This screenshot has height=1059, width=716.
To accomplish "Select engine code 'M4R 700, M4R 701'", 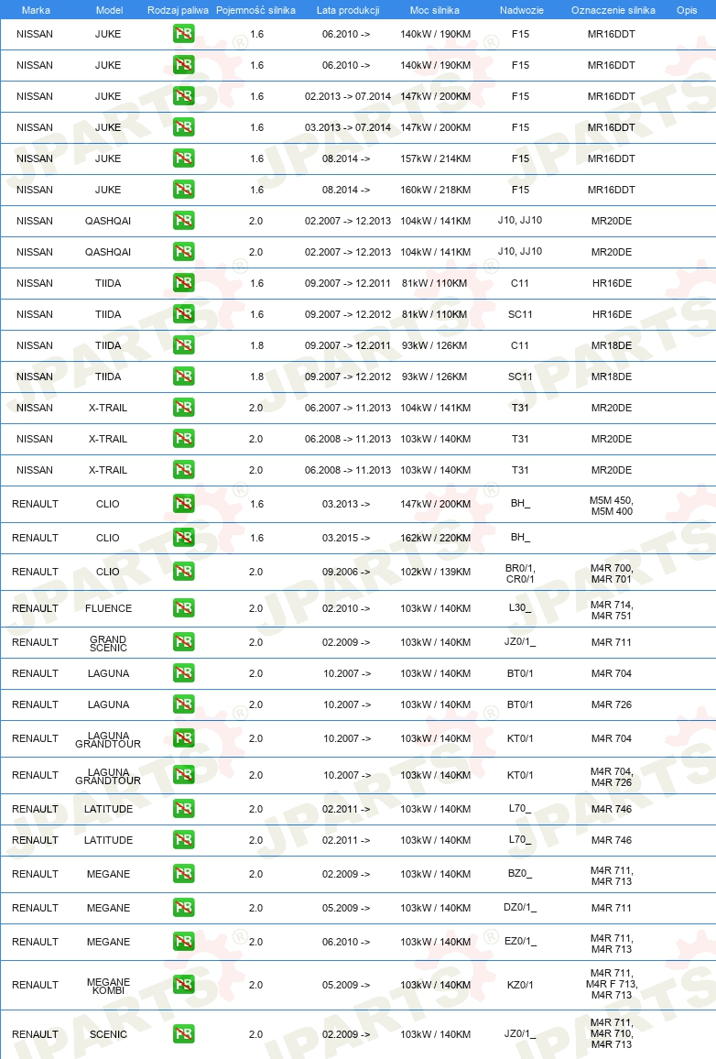I will [x=612, y=573].
